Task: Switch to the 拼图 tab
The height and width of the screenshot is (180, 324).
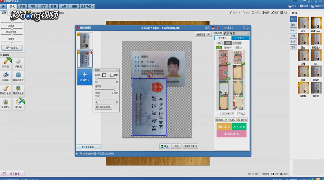Action: (x=74, y=6)
